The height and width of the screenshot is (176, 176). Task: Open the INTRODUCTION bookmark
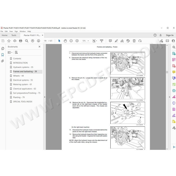pos(20,63)
